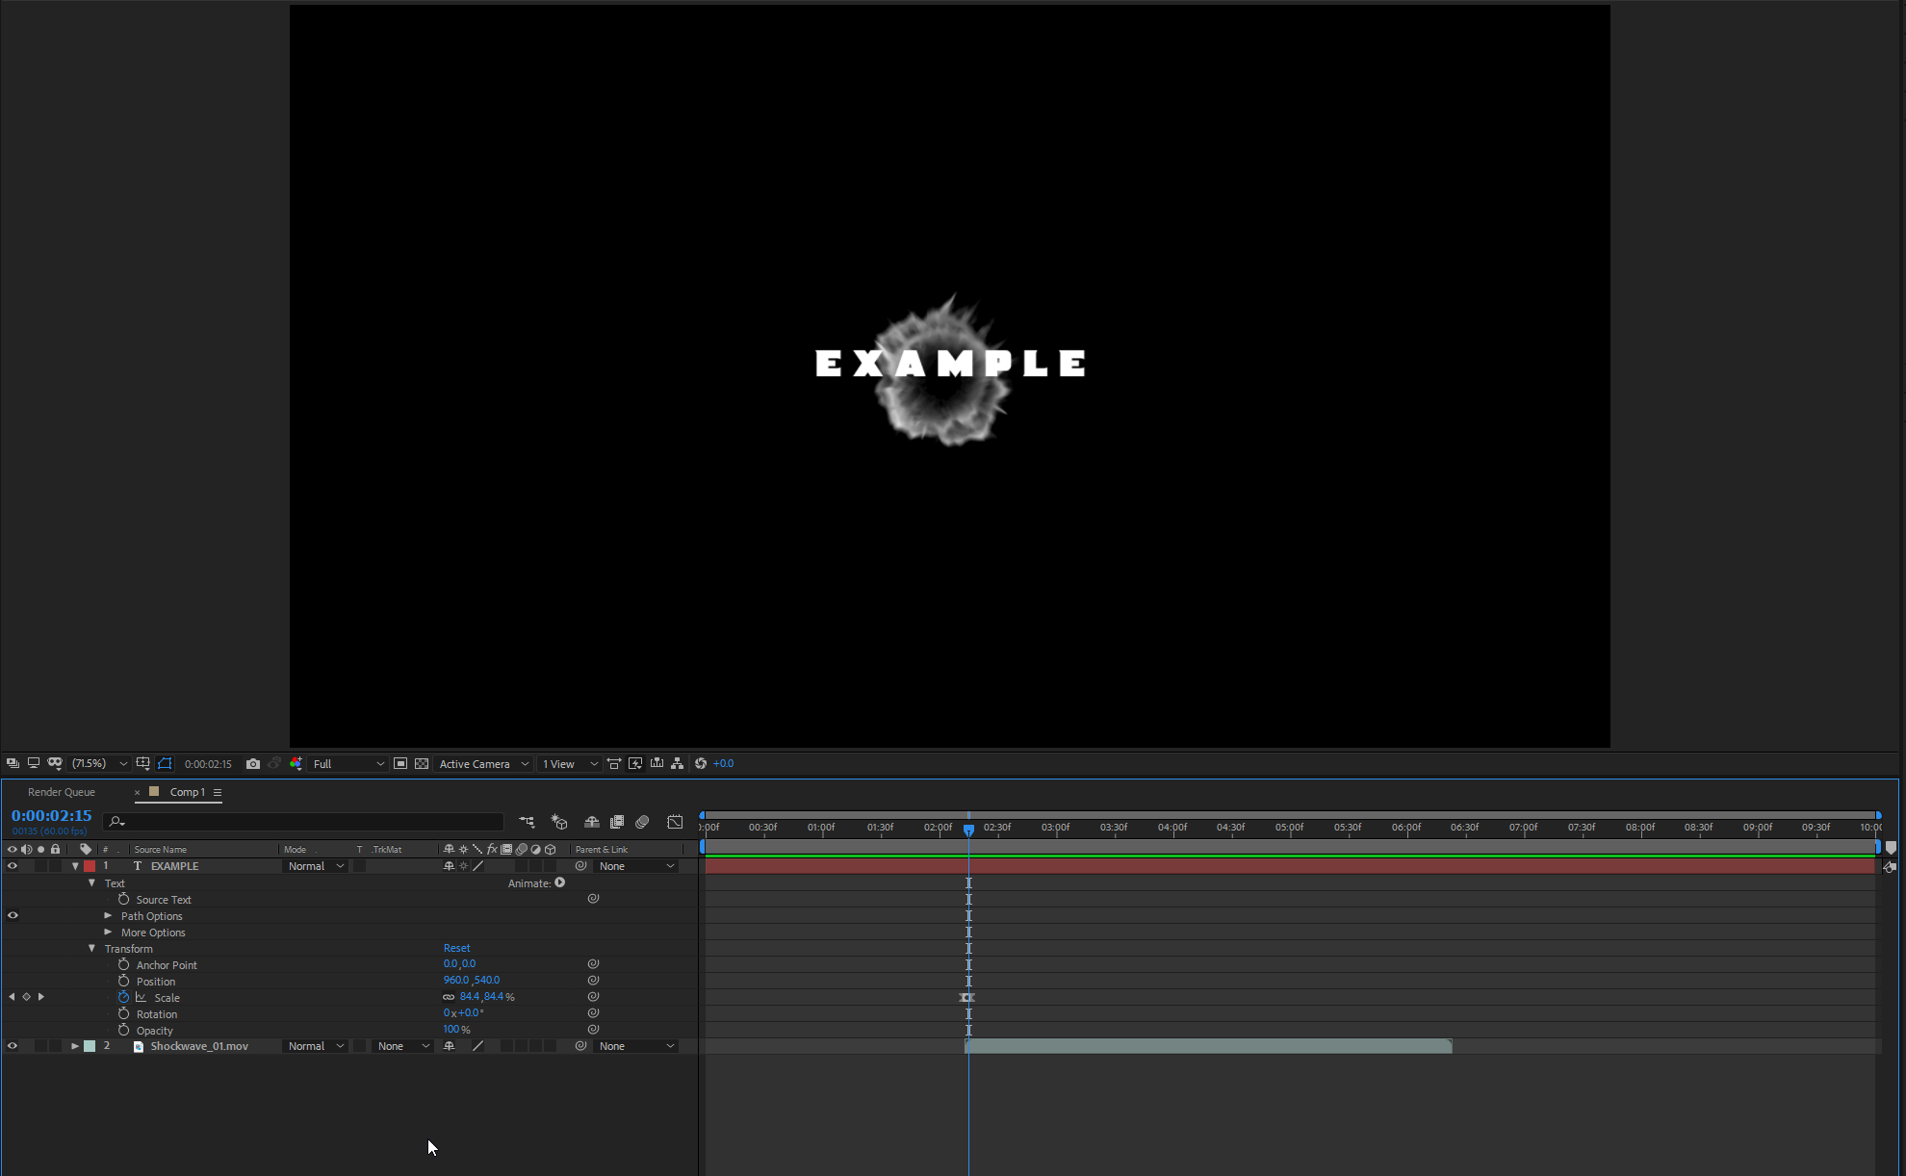Enable the Rotation stopwatch
The width and height of the screenshot is (1906, 1176).
pyautogui.click(x=123, y=1013)
